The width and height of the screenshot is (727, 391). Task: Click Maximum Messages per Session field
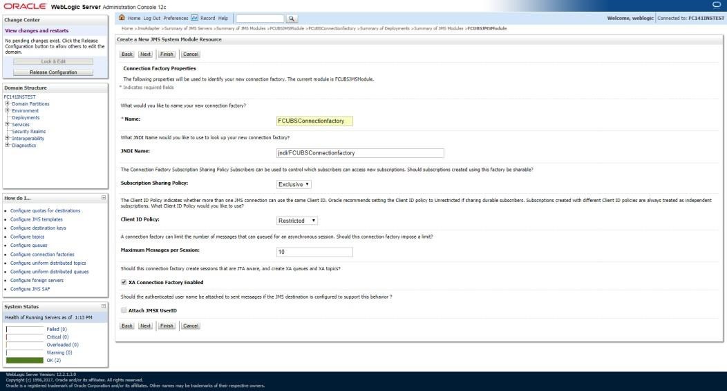point(314,252)
